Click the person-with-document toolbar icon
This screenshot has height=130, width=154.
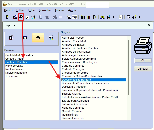click(x=15, y=17)
